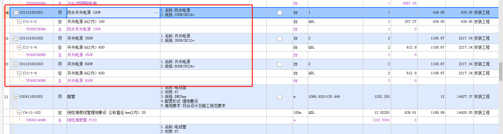Viewport: 503px width, 134px height.
Task: Select the material code 2906014@08
Action: pyautogui.click(x=36, y=120)
